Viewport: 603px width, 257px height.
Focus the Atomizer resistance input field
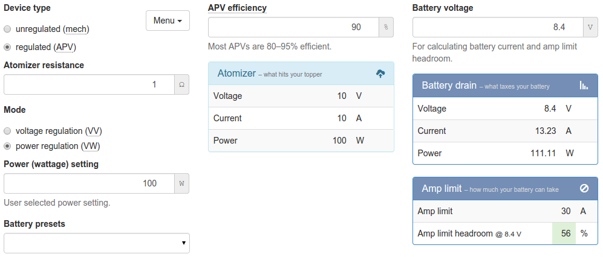click(89, 85)
